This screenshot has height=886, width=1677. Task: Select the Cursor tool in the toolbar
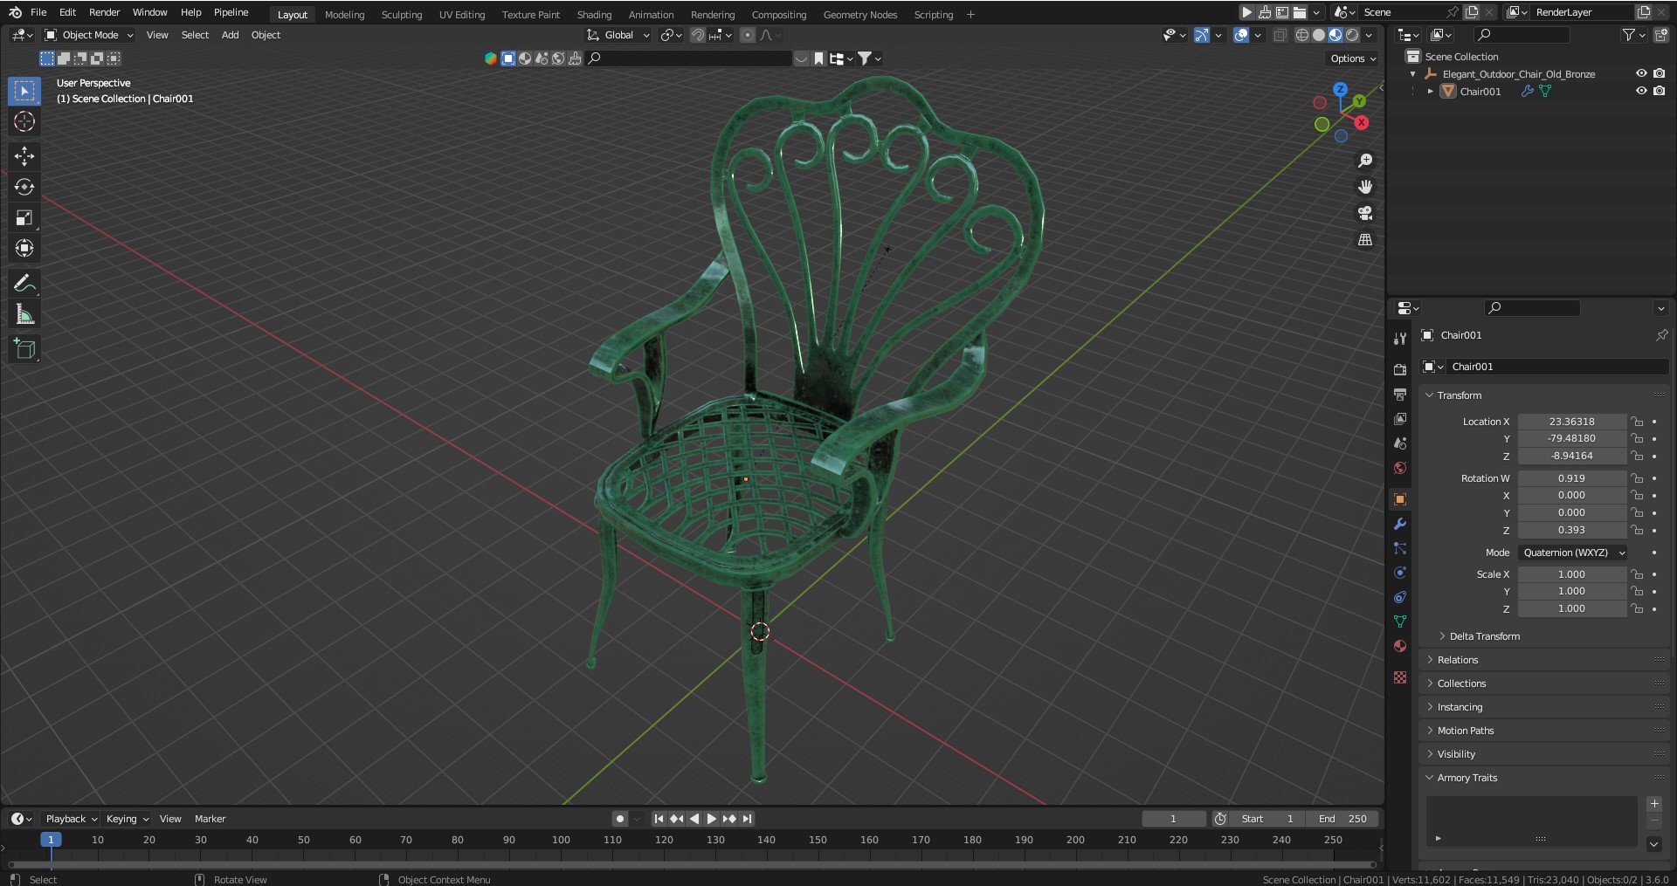coord(24,121)
